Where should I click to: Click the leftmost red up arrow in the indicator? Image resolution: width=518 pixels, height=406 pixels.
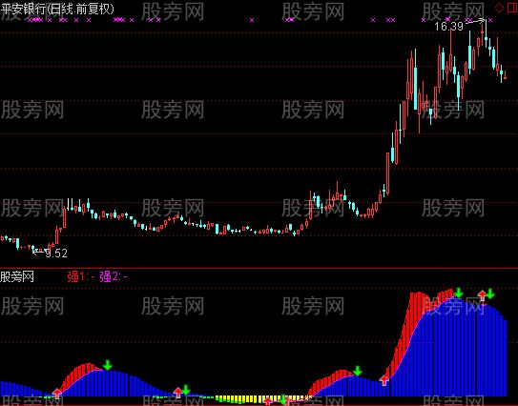click(57, 393)
